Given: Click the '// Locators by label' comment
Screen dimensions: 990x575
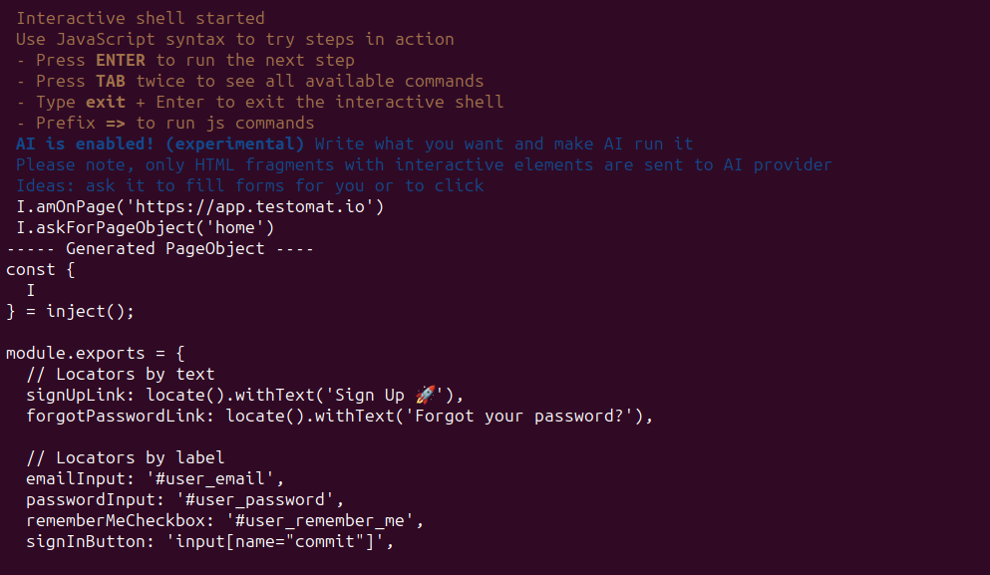Looking at the screenshot, I should (125, 457).
